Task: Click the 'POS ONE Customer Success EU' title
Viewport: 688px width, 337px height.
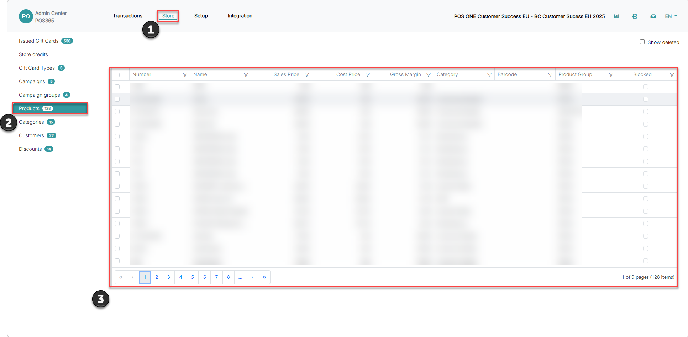Action: click(x=529, y=16)
